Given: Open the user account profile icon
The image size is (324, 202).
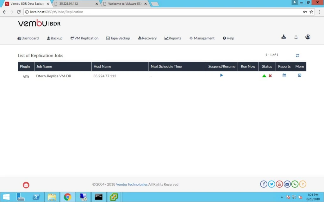Looking at the screenshot, I should (308, 37).
